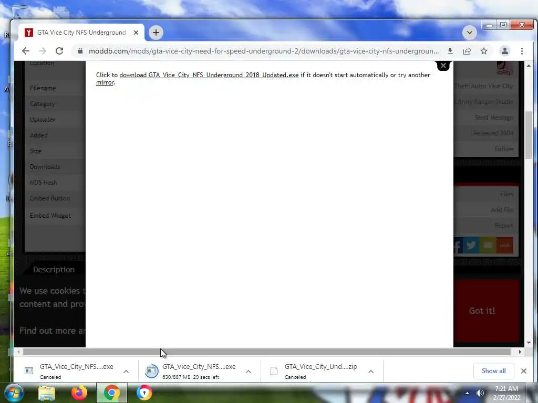Click the Report link
This screenshot has width=538, height=403.
[x=504, y=226]
